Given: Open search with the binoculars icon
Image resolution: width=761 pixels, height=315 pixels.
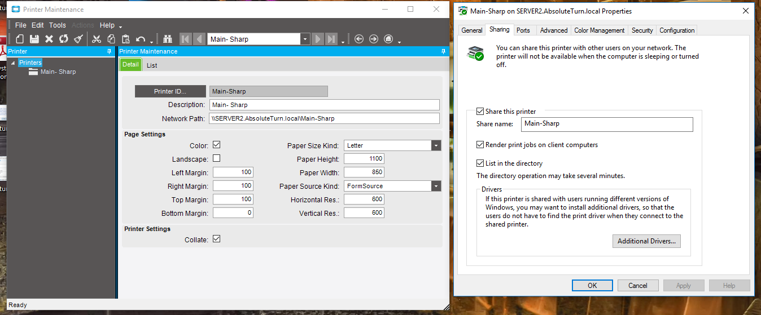Looking at the screenshot, I should click(x=168, y=39).
